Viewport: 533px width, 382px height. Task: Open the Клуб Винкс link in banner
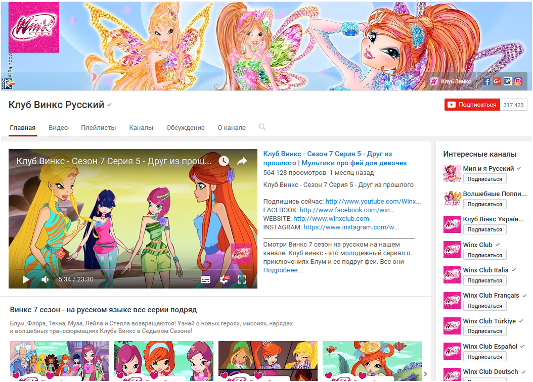click(x=451, y=81)
